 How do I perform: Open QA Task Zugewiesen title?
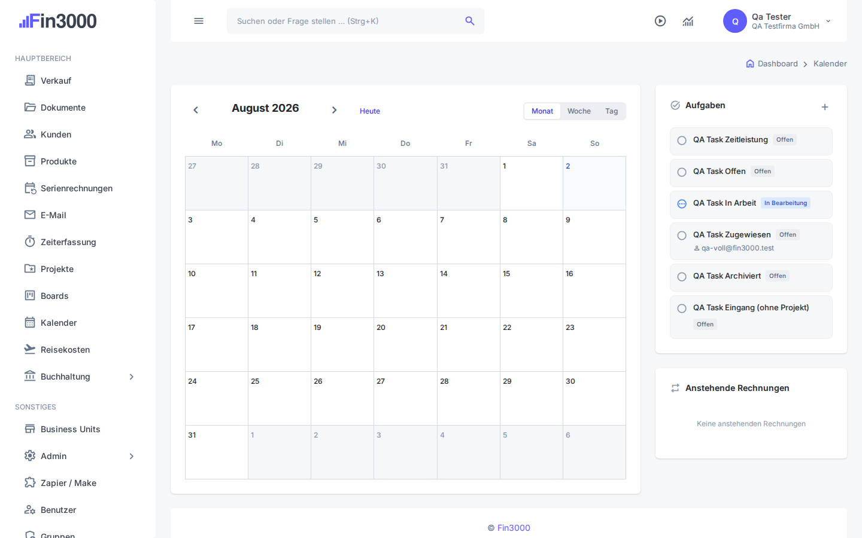[x=732, y=234]
